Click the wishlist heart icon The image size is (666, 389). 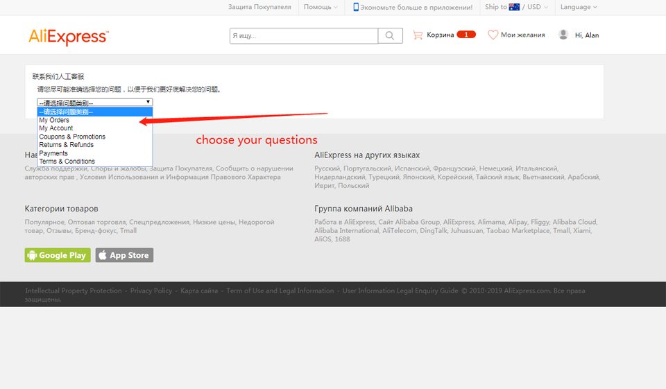[493, 35]
